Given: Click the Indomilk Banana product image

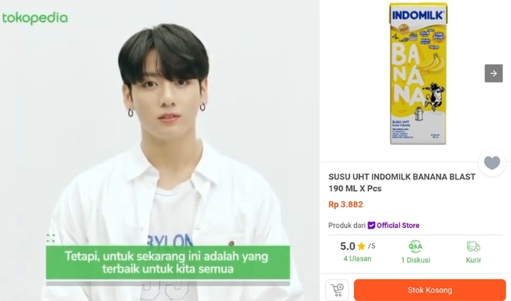Looking at the screenshot, I should (x=418, y=73).
